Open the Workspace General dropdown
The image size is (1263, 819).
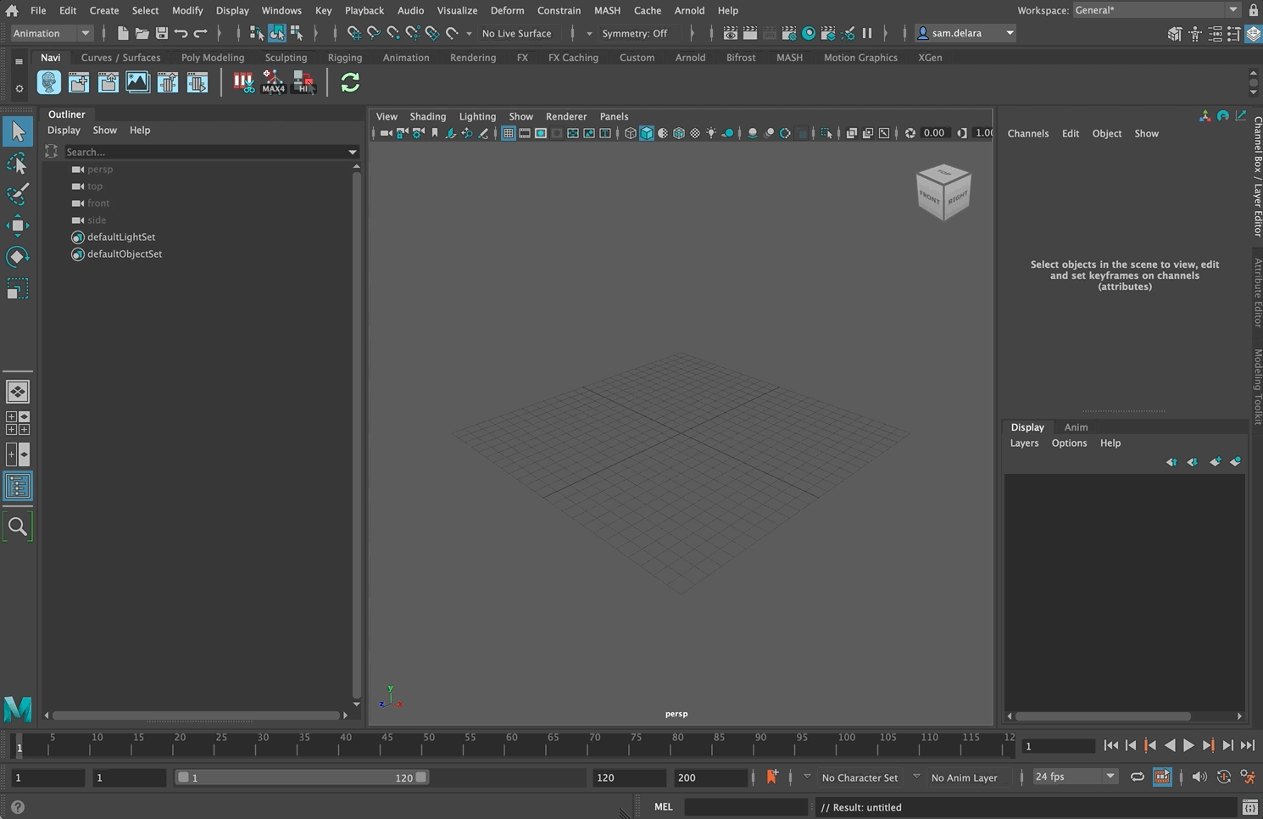[x=1156, y=10]
